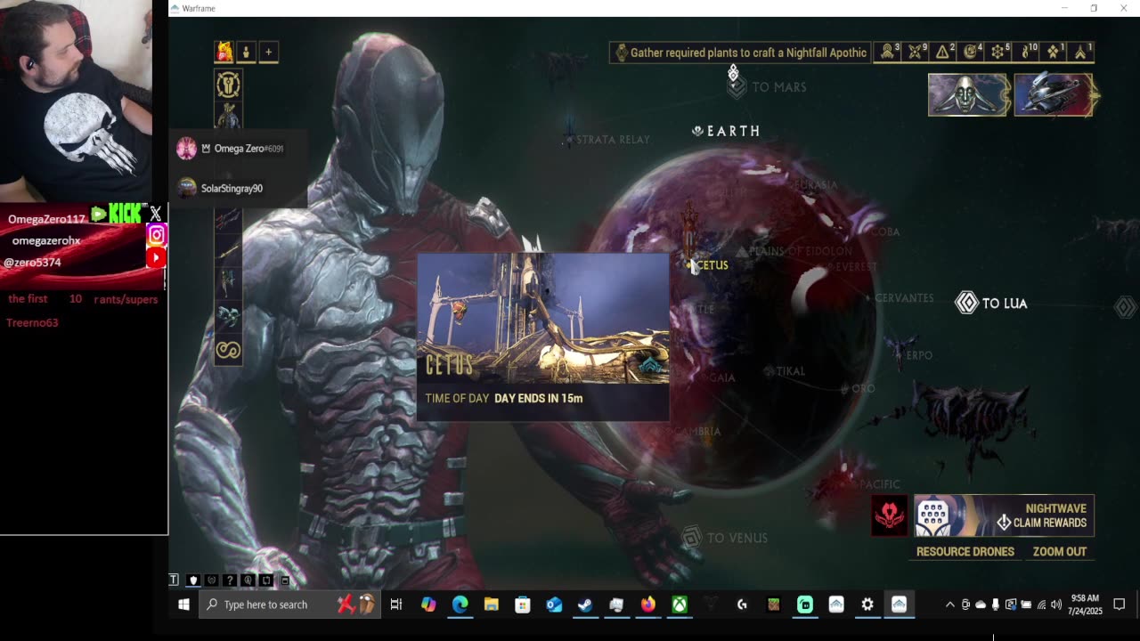Click the plus icon to invite players
1140x641 pixels.
[268, 52]
